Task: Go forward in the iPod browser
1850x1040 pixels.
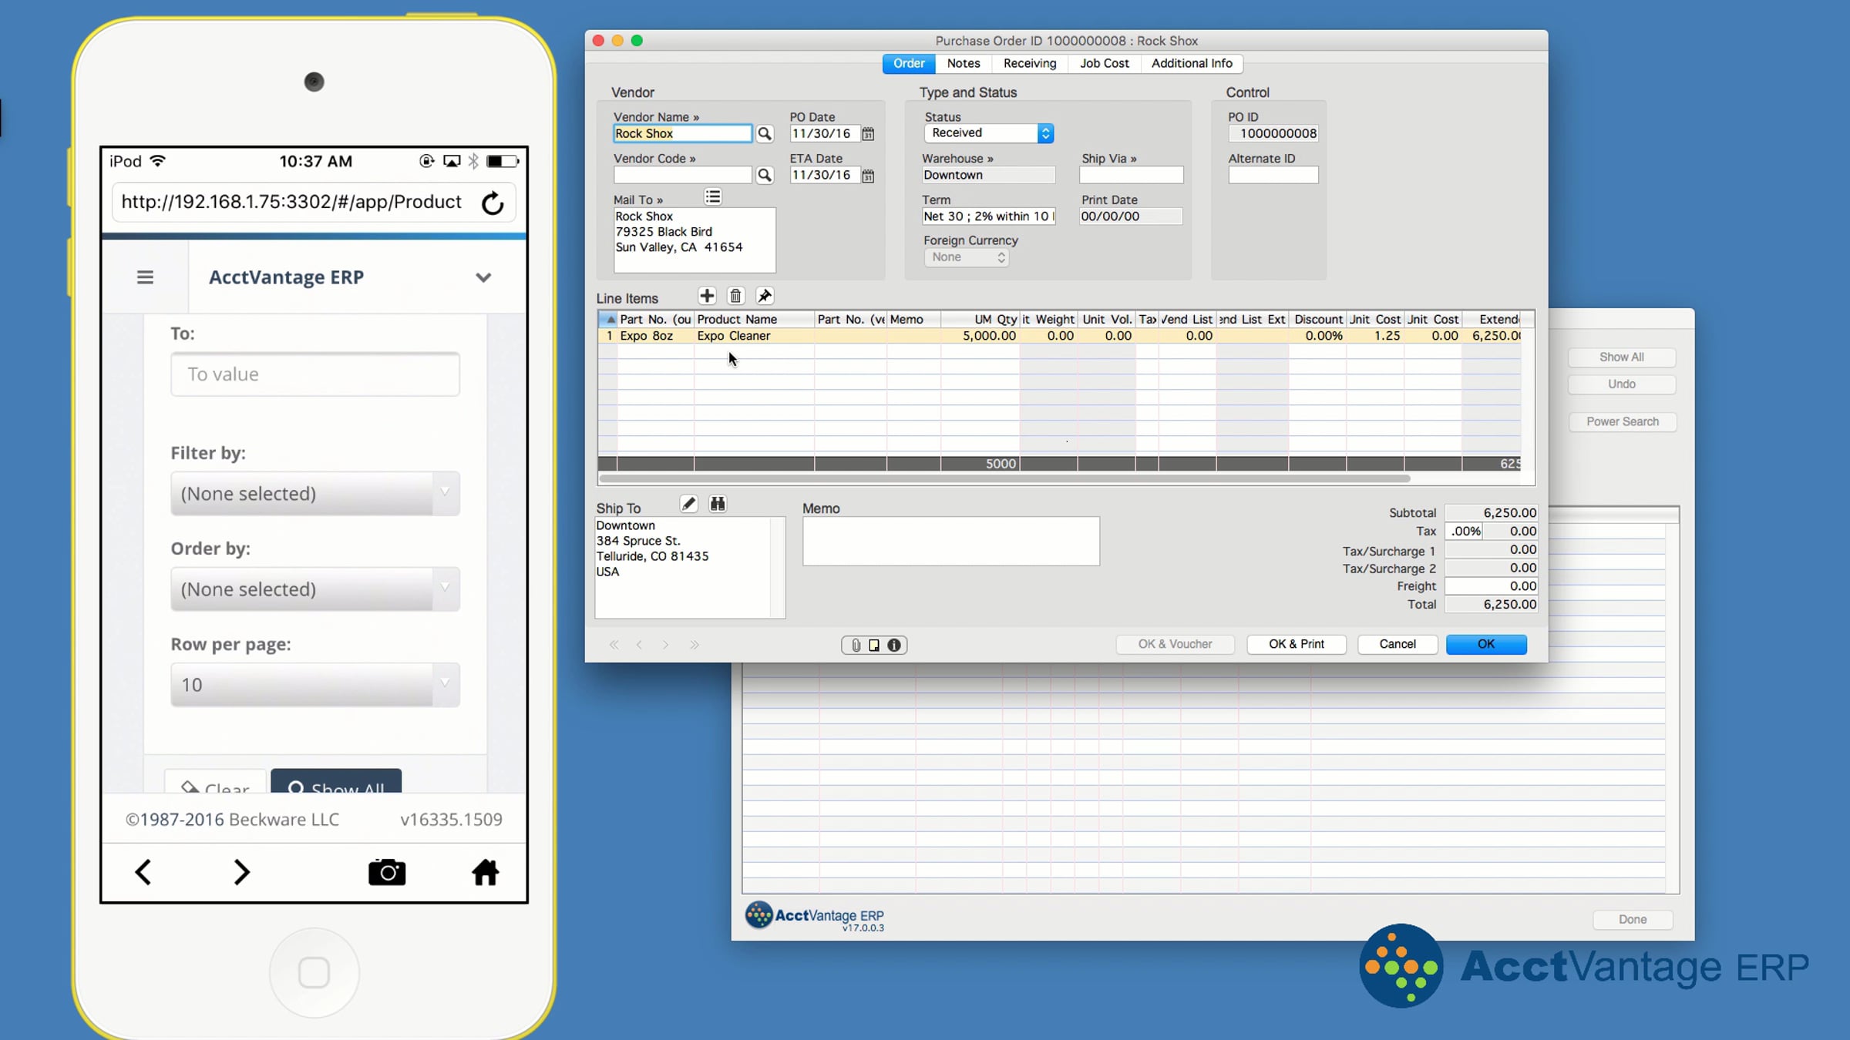Action: tap(241, 872)
